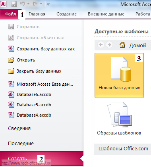Open recent file Microsoft Access База дан...

[x=45, y=84]
